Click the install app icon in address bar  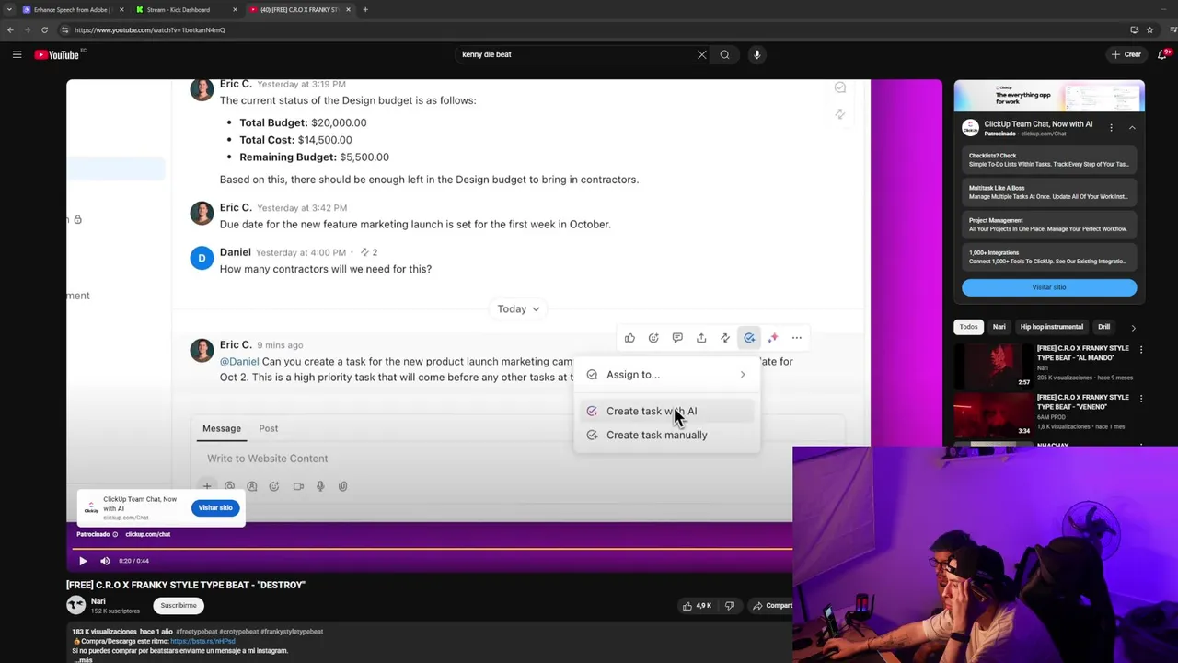pos(1134,29)
